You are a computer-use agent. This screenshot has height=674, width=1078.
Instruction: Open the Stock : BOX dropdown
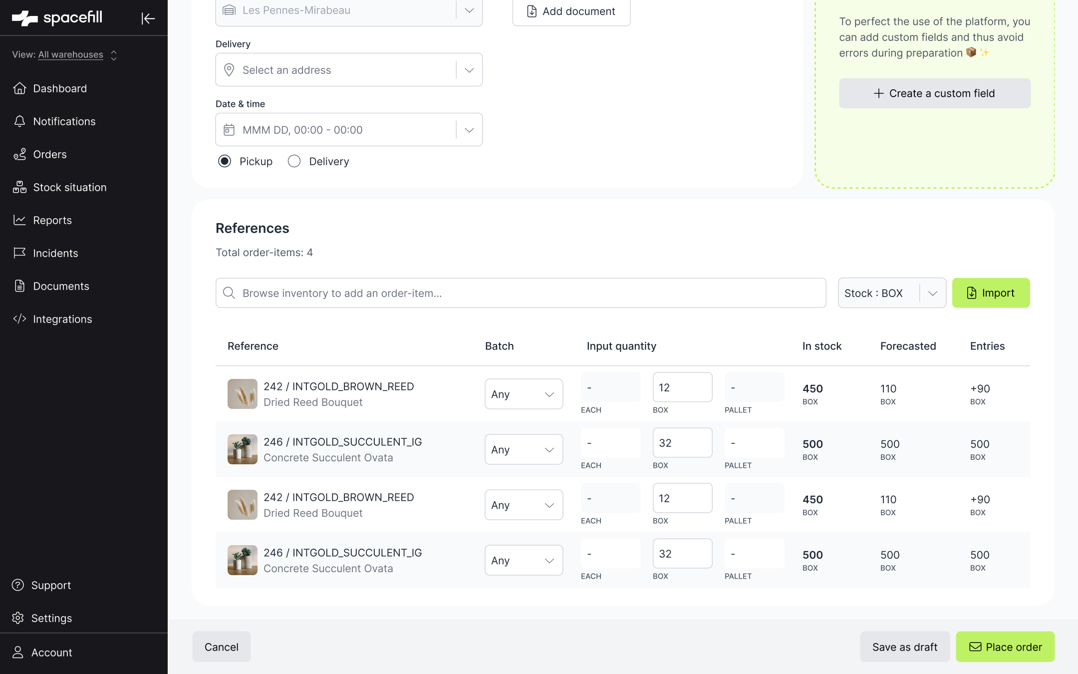892,293
